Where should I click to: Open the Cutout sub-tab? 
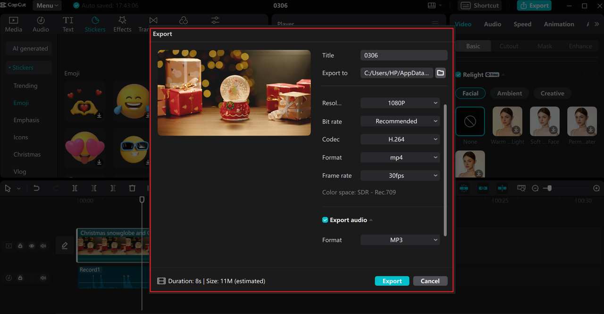(509, 46)
